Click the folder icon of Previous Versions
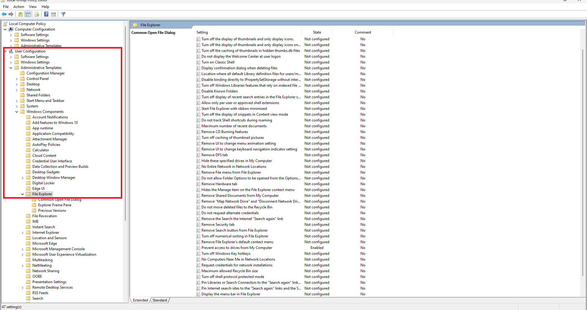Image resolution: width=587 pixels, height=310 pixels. pos(34,211)
